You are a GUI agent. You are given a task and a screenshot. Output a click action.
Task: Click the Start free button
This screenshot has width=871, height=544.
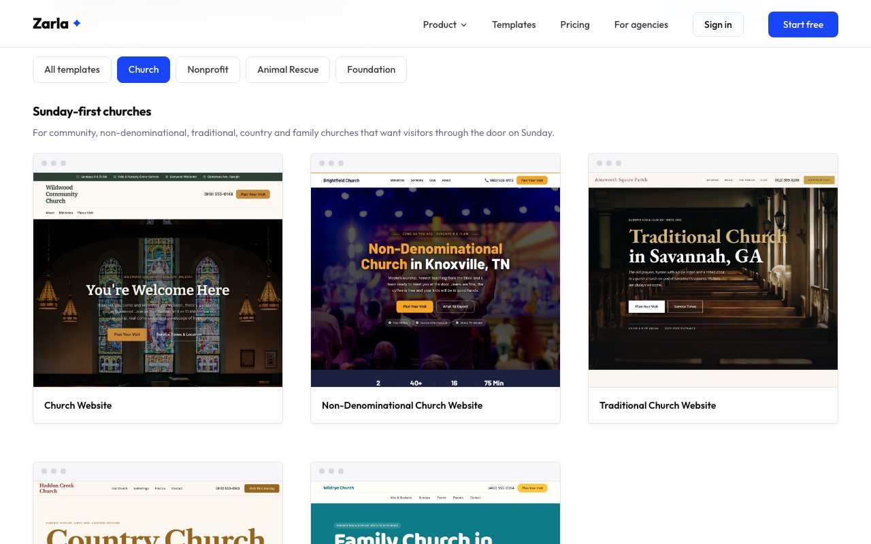803,24
